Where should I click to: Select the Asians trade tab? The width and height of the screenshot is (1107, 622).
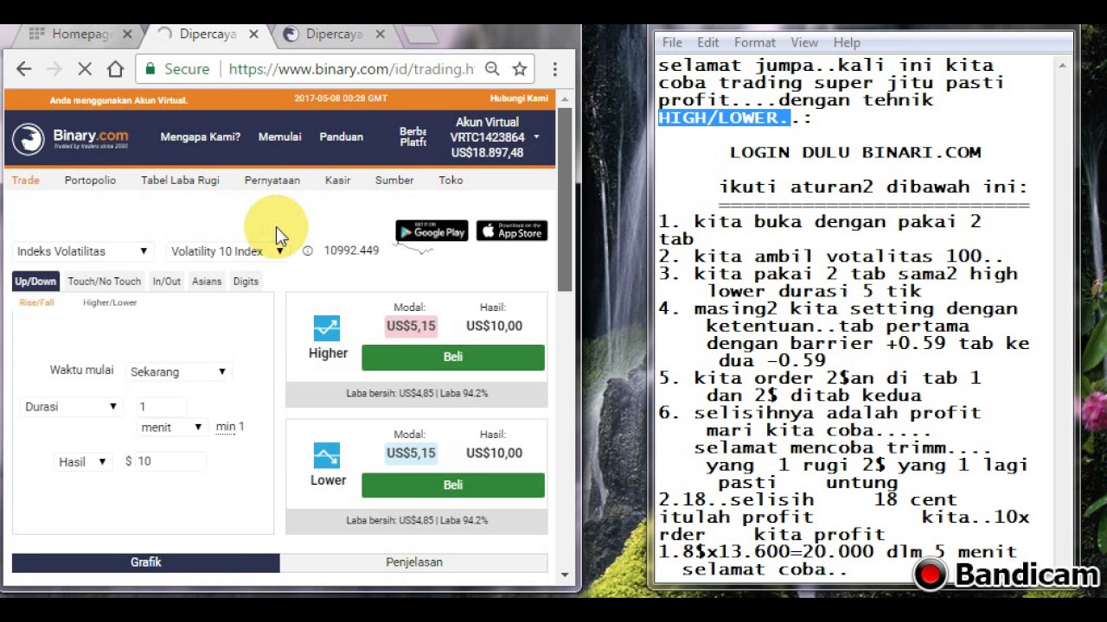click(x=207, y=281)
